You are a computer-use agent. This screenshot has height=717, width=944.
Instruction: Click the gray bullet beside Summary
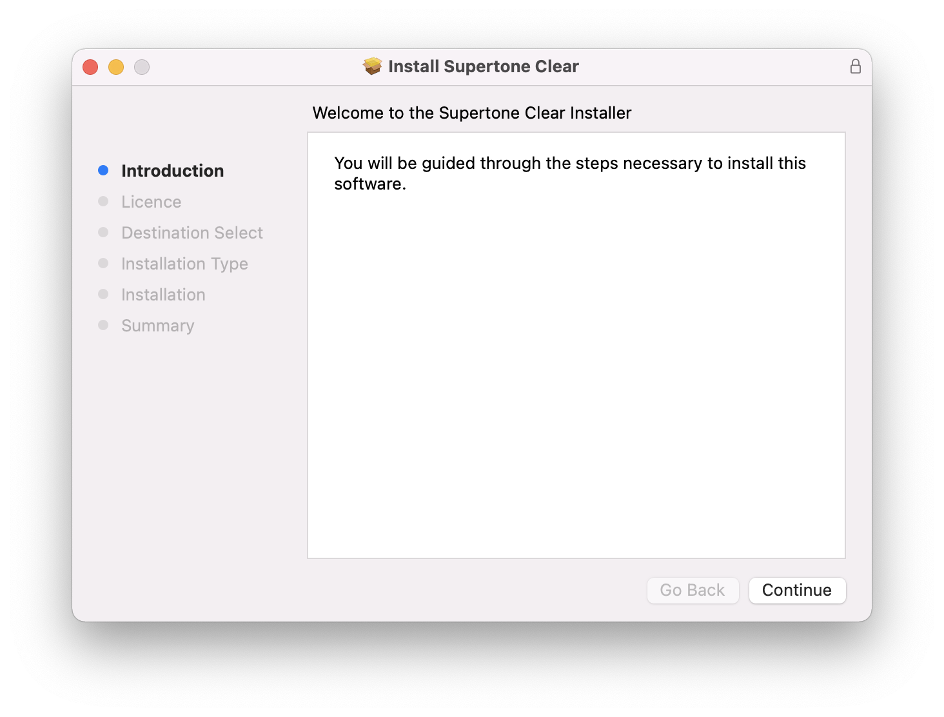pos(103,325)
